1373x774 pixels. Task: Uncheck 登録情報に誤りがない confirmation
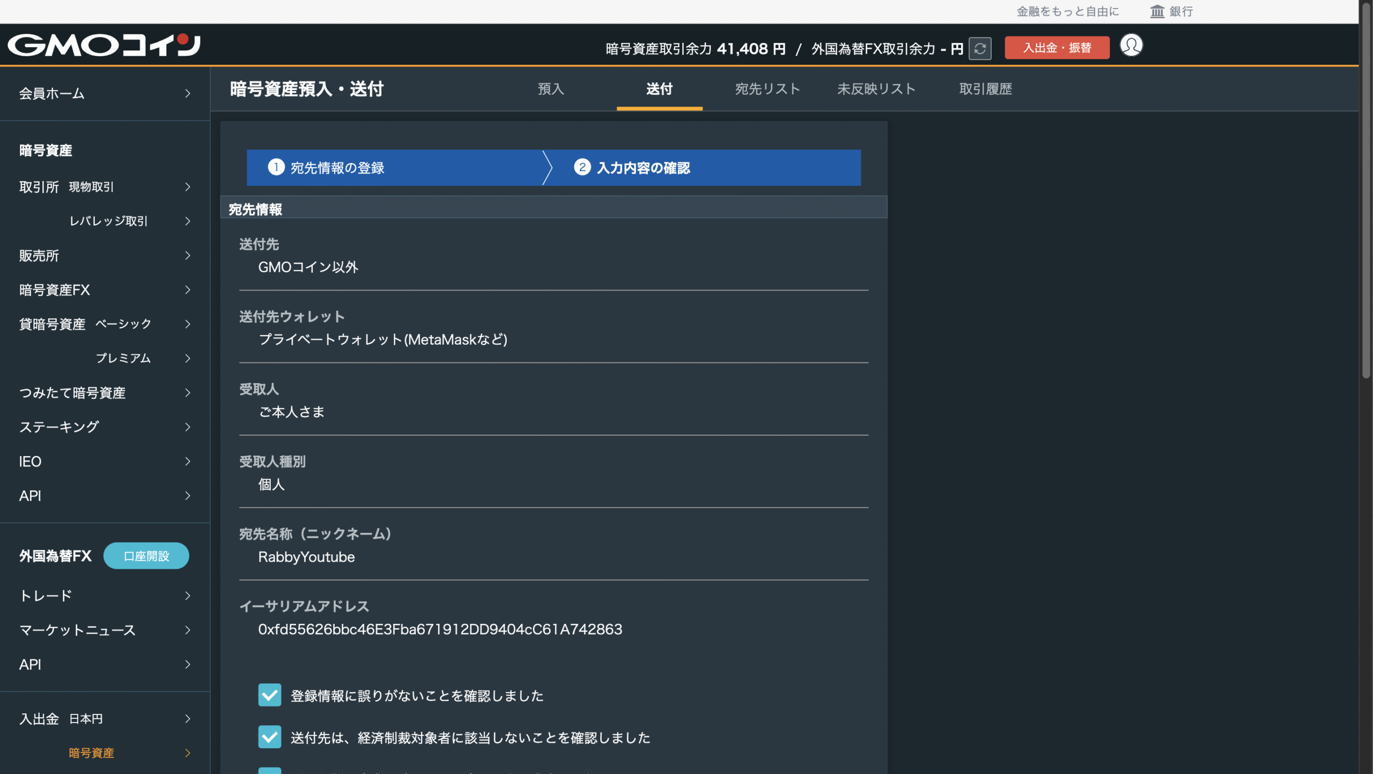[270, 695]
